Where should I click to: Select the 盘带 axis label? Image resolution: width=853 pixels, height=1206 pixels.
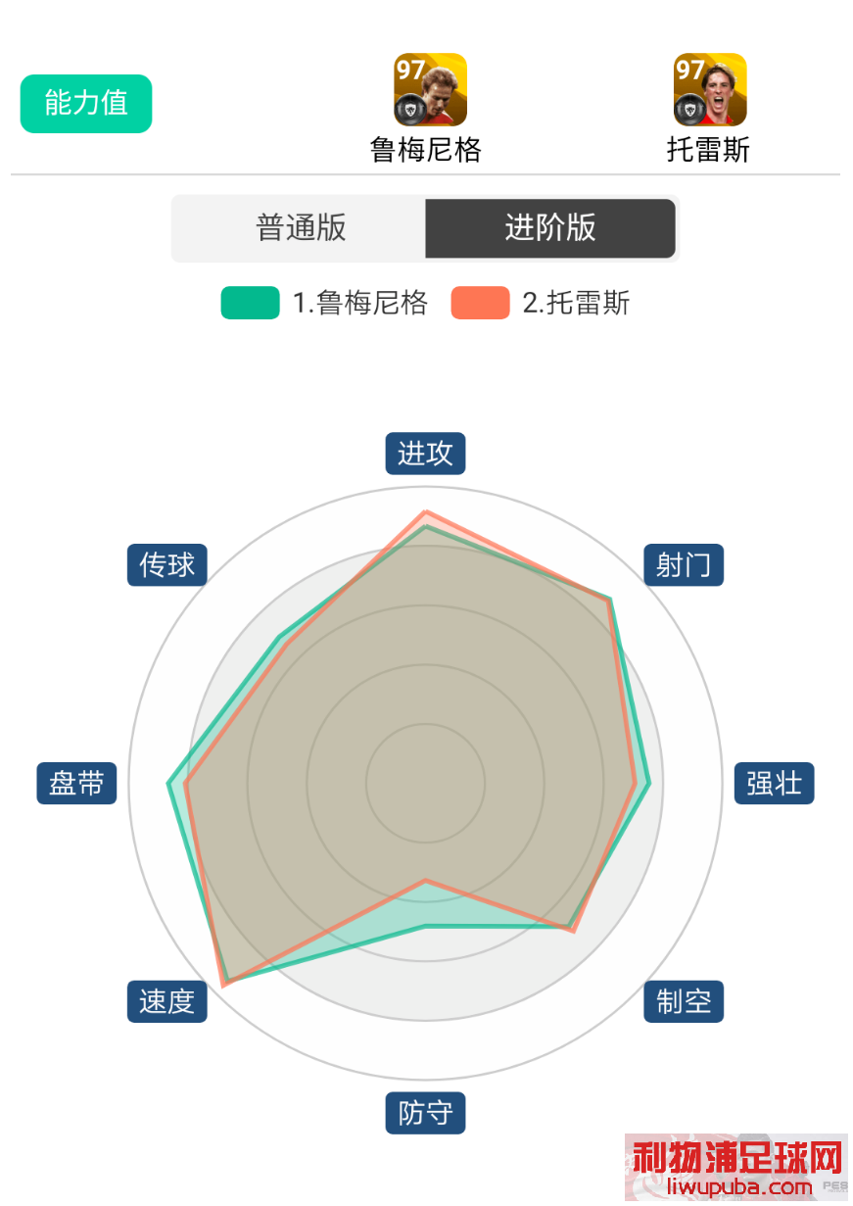76,784
